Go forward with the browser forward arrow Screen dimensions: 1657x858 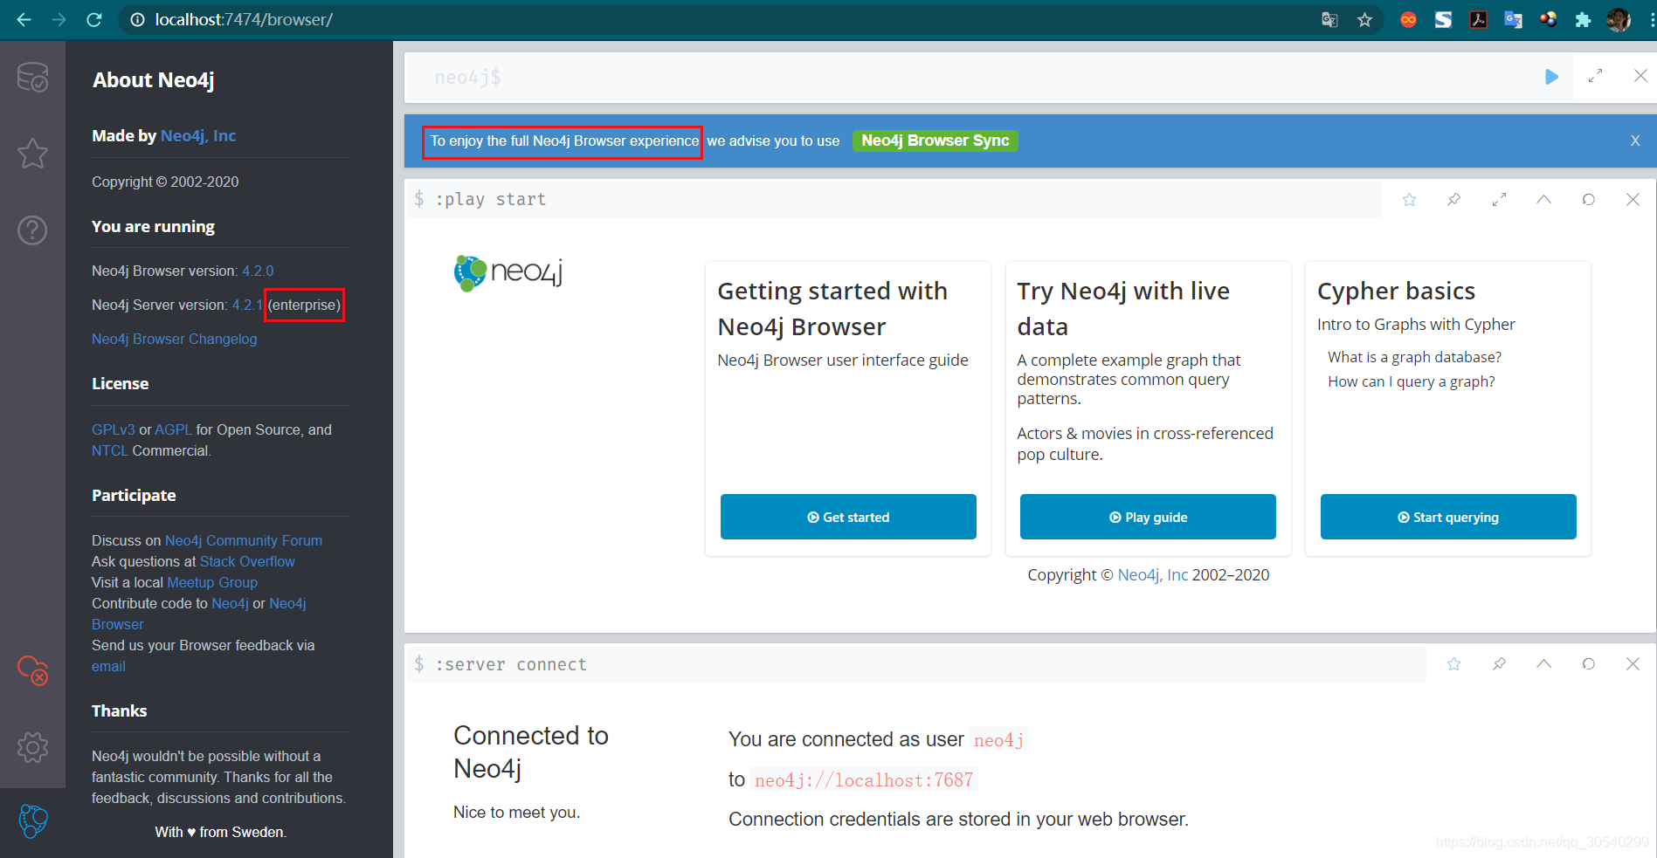(x=59, y=19)
